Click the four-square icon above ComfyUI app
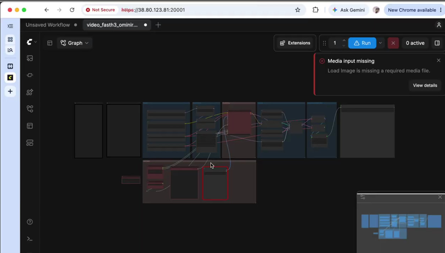This screenshot has width=445, height=253. tap(10, 66)
